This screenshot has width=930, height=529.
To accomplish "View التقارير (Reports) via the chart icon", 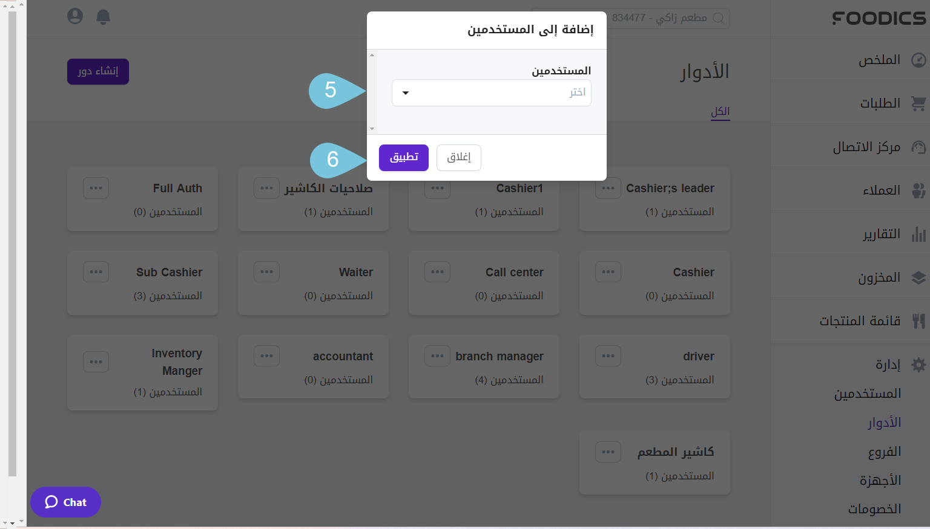I will click(919, 234).
